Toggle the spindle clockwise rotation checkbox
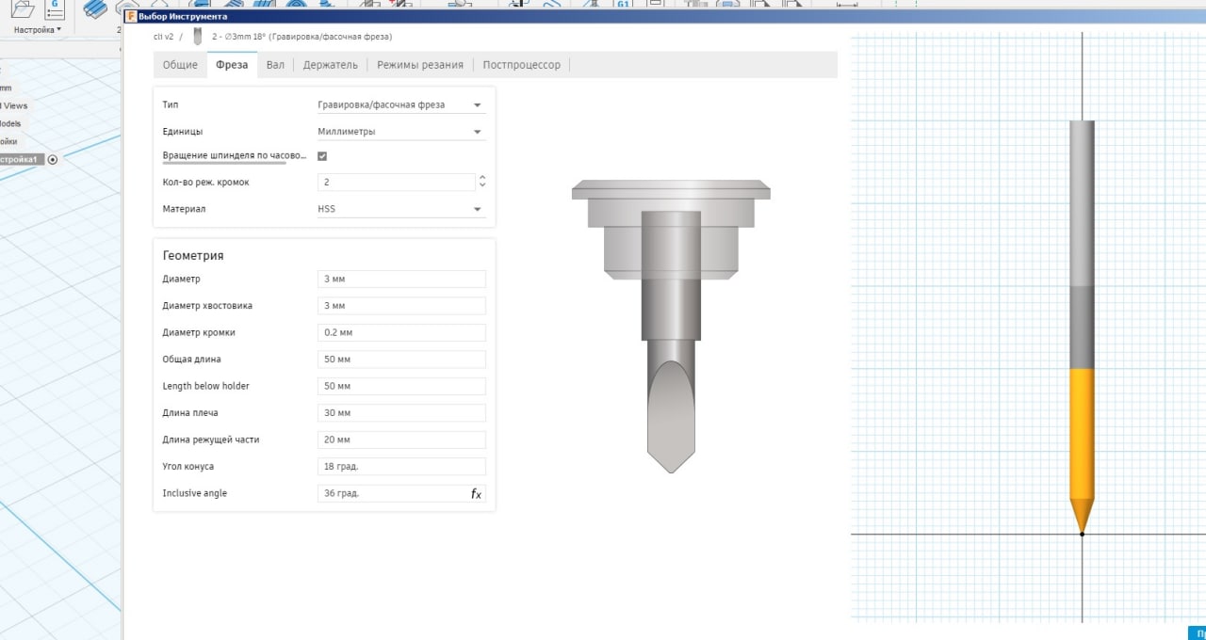Screen dimensions: 1206x640 pyautogui.click(x=322, y=156)
